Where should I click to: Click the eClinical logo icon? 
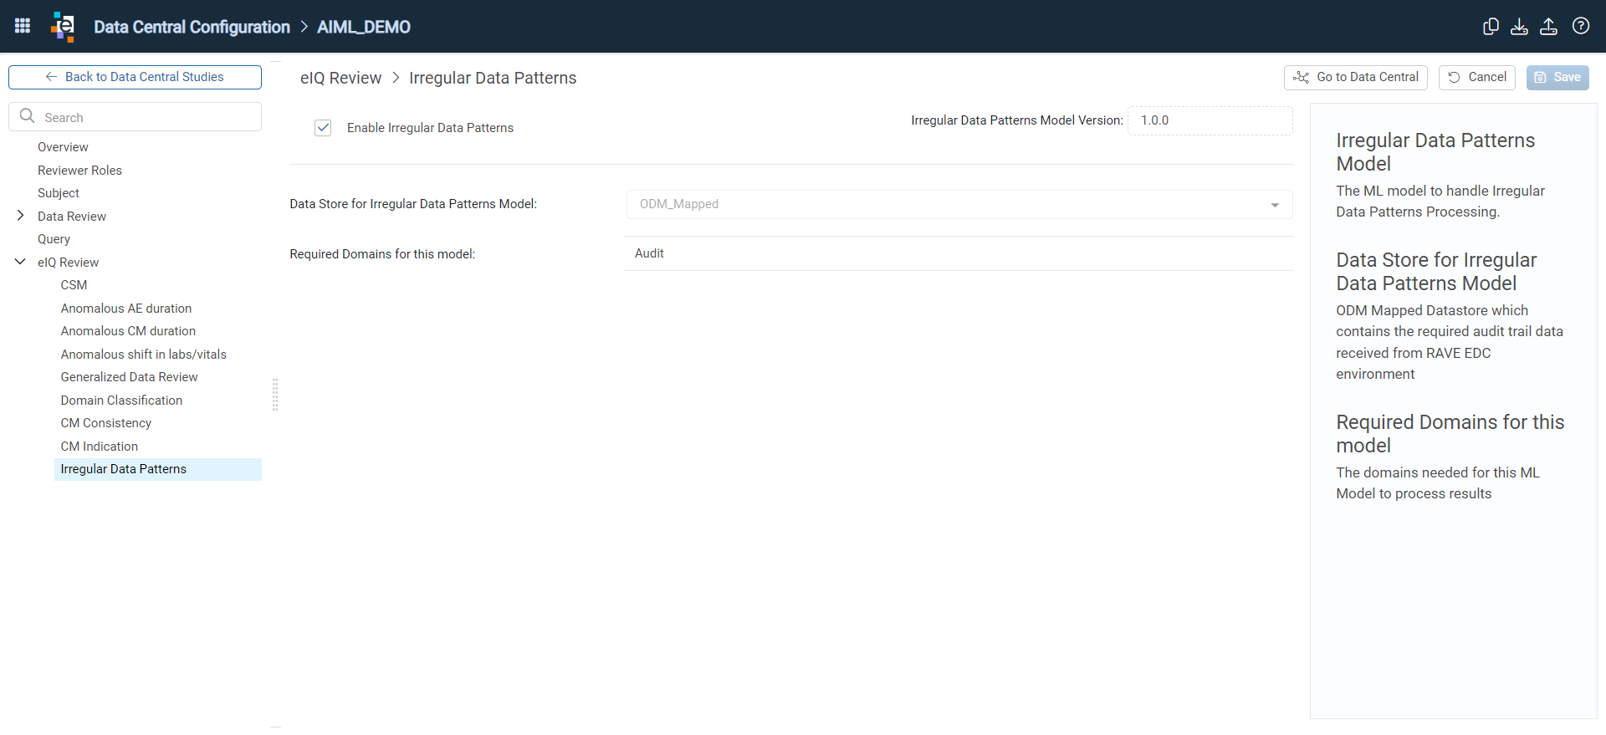[x=63, y=26]
